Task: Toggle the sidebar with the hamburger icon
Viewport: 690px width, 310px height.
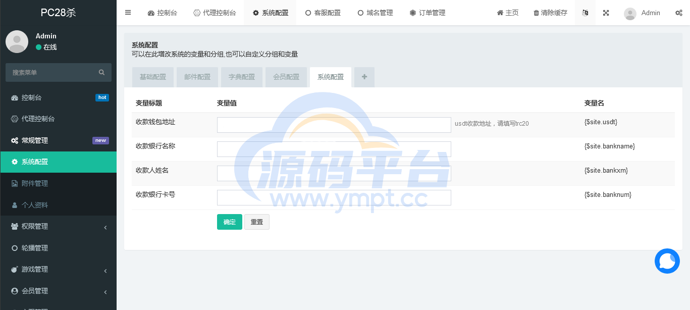Action: pyautogui.click(x=128, y=13)
